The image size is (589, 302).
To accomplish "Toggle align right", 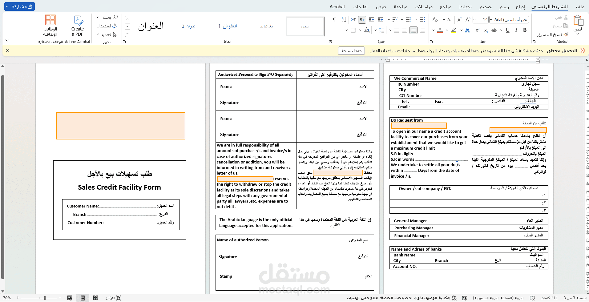I will 422,30.
